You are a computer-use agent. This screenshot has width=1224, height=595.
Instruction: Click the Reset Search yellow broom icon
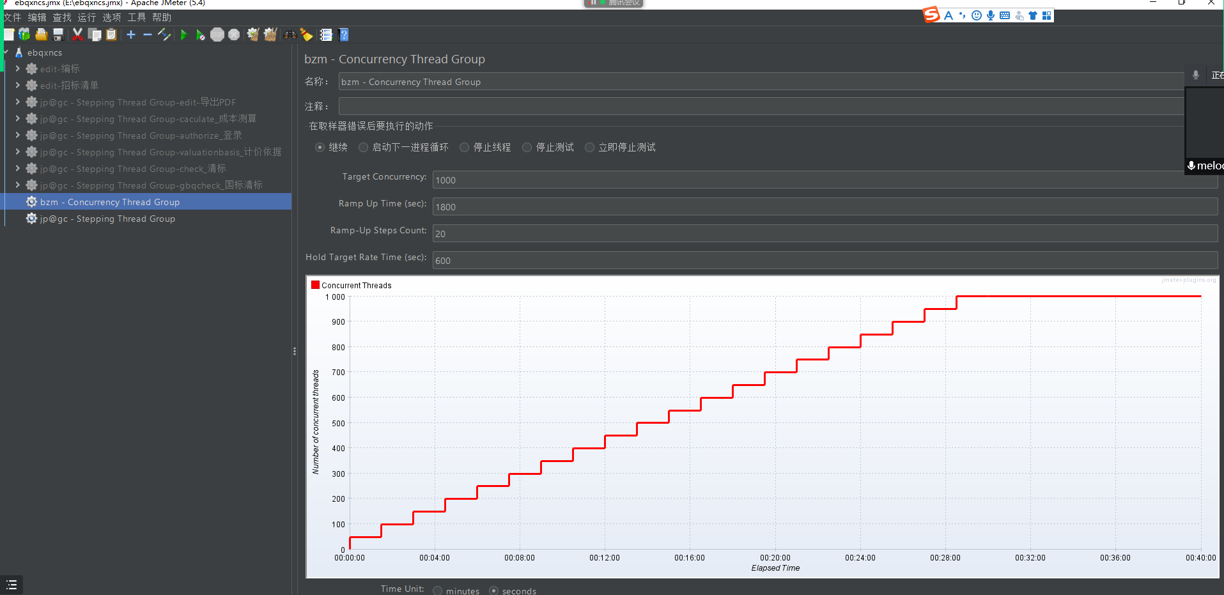tap(307, 35)
